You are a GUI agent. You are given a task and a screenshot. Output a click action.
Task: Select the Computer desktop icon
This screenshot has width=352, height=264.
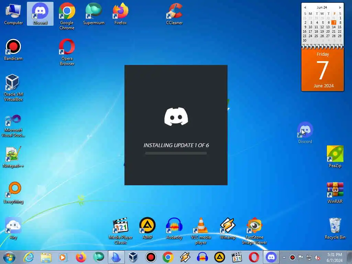coord(13,14)
